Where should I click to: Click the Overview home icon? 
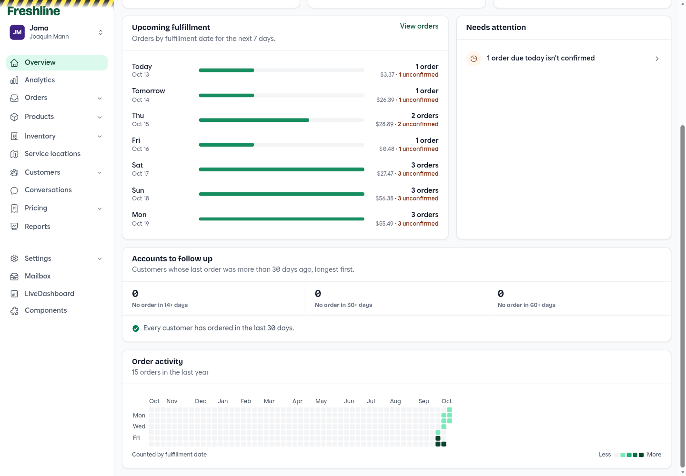[14, 63]
